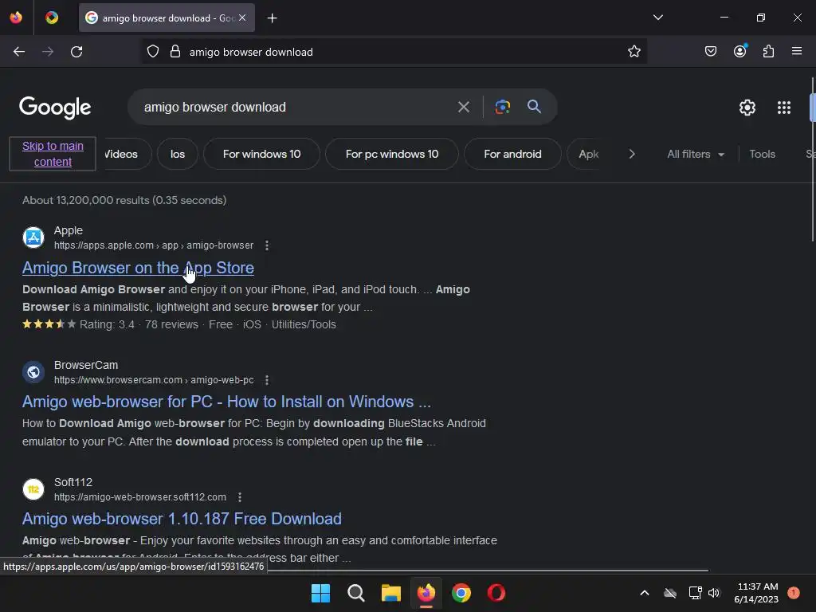Reload the page with the refresh icon
816x612 pixels.
pyautogui.click(x=76, y=52)
